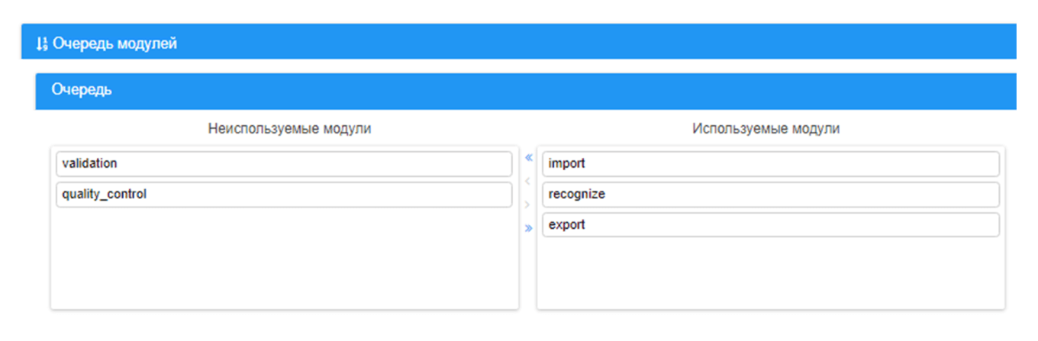Click the double-left arrow move-all icon
The height and width of the screenshot is (341, 1038).
pyautogui.click(x=528, y=158)
